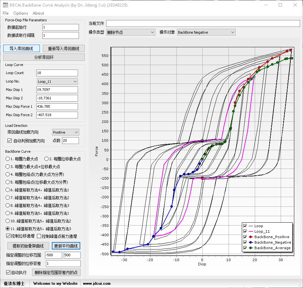Click the 当前文件 path field
This screenshot has width=303, height=288.
(203, 23)
